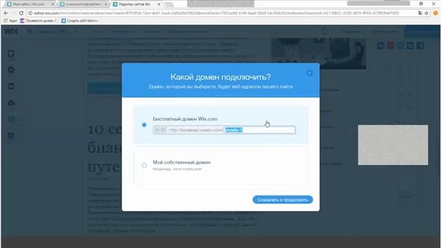
Task: Click the blue Publish button in editor header
Action: [x=422, y=32]
